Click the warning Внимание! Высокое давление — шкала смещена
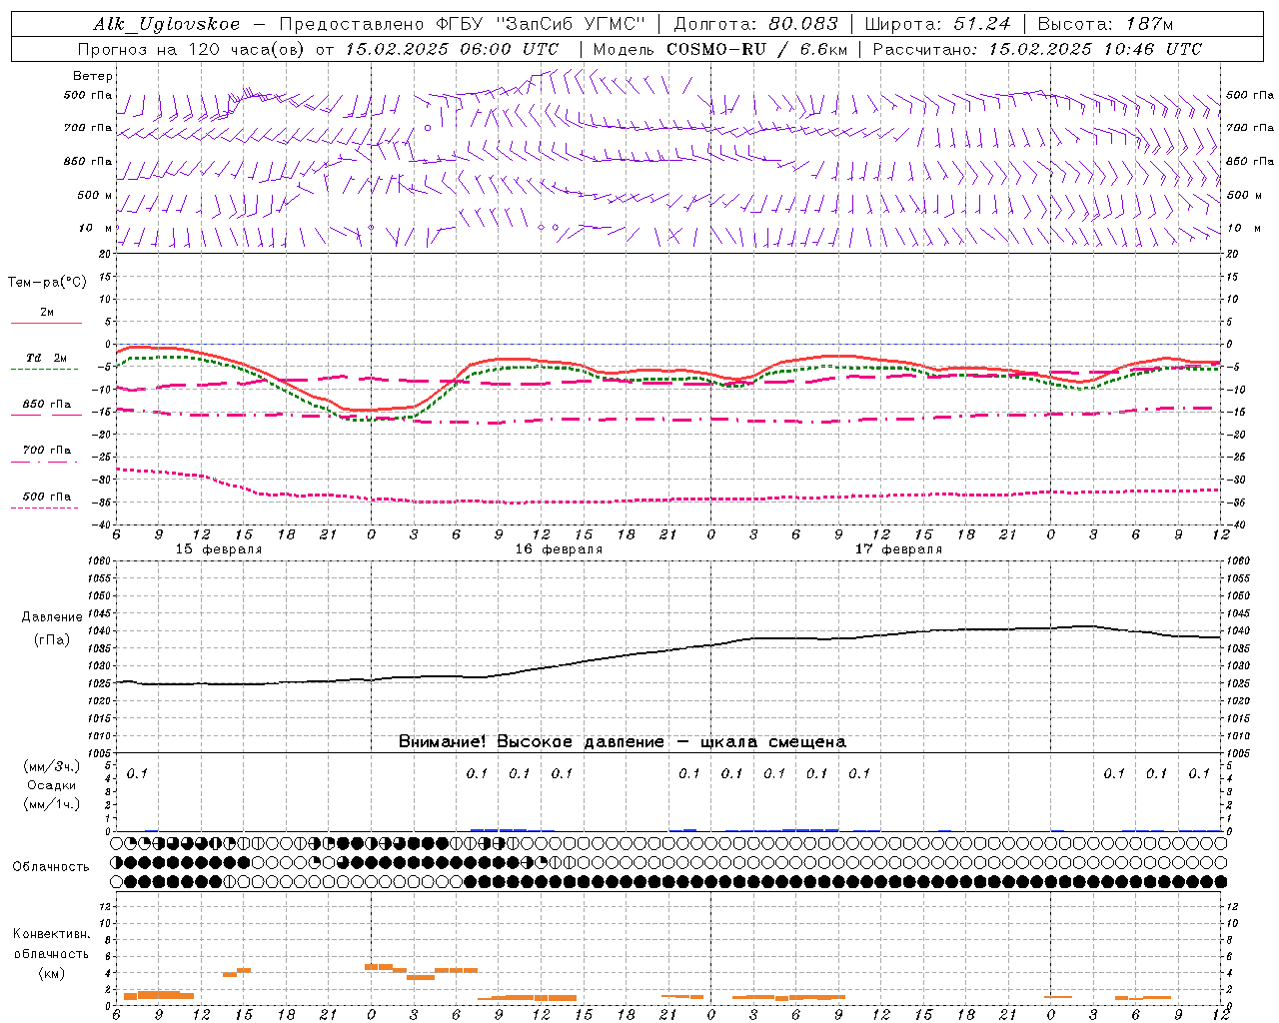Screen dimensions: 1279x1023 coord(623,742)
